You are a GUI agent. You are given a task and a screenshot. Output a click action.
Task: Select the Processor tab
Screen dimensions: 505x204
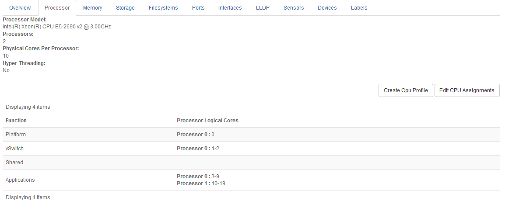(57, 8)
